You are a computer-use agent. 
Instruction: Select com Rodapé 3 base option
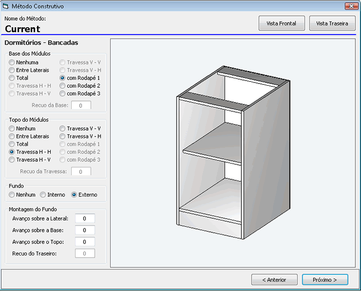[63, 94]
